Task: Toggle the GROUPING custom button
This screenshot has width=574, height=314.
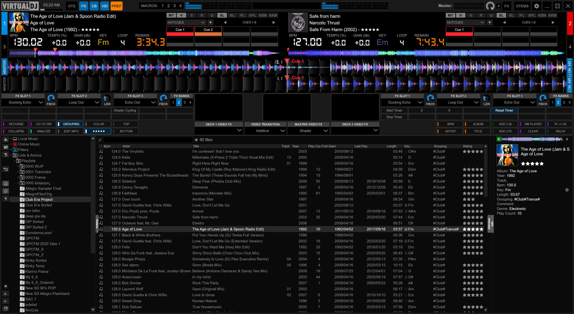Action: click(70, 124)
